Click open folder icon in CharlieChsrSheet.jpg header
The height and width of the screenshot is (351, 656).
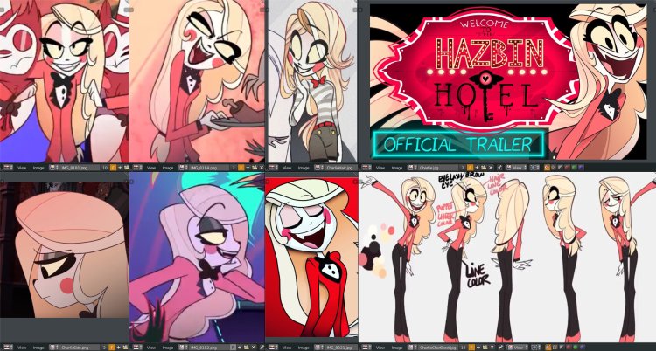click(485, 347)
